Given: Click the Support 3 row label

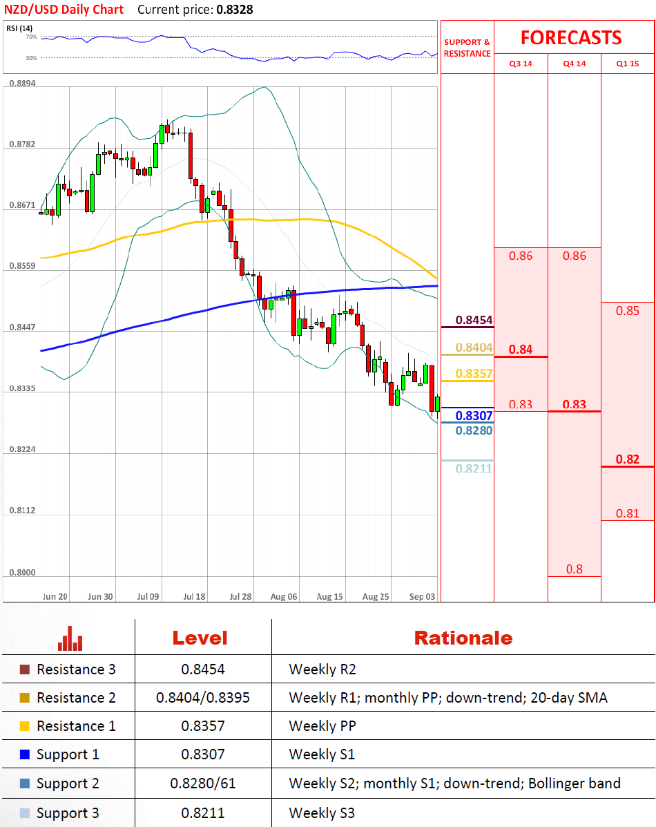Looking at the screenshot, I should pos(68,812).
